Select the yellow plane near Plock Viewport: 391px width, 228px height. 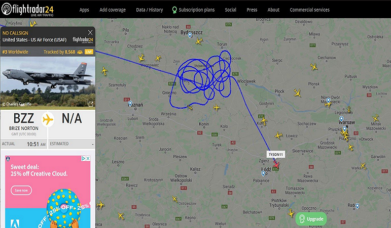(297, 93)
